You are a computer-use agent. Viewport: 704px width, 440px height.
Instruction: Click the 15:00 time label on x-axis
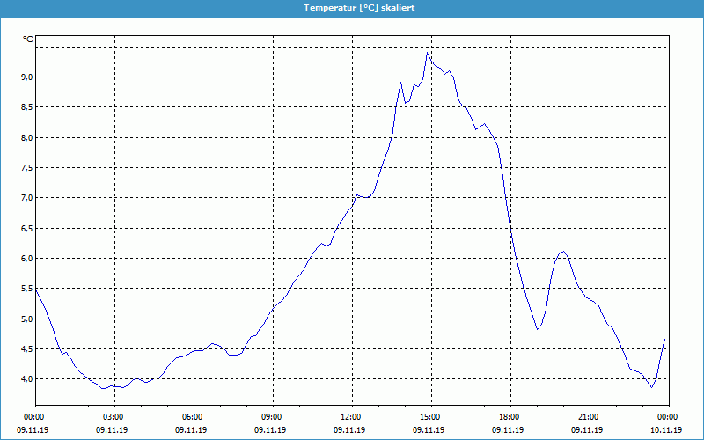tap(429, 417)
